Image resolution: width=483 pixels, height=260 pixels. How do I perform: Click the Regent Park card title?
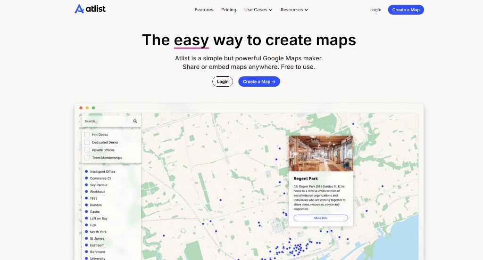(306, 179)
